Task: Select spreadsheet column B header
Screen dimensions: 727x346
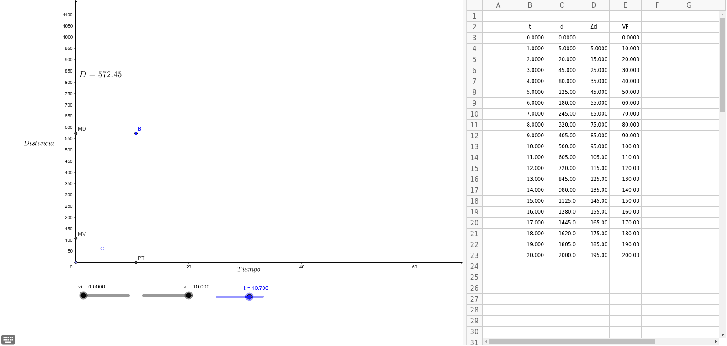Action: pos(530,5)
